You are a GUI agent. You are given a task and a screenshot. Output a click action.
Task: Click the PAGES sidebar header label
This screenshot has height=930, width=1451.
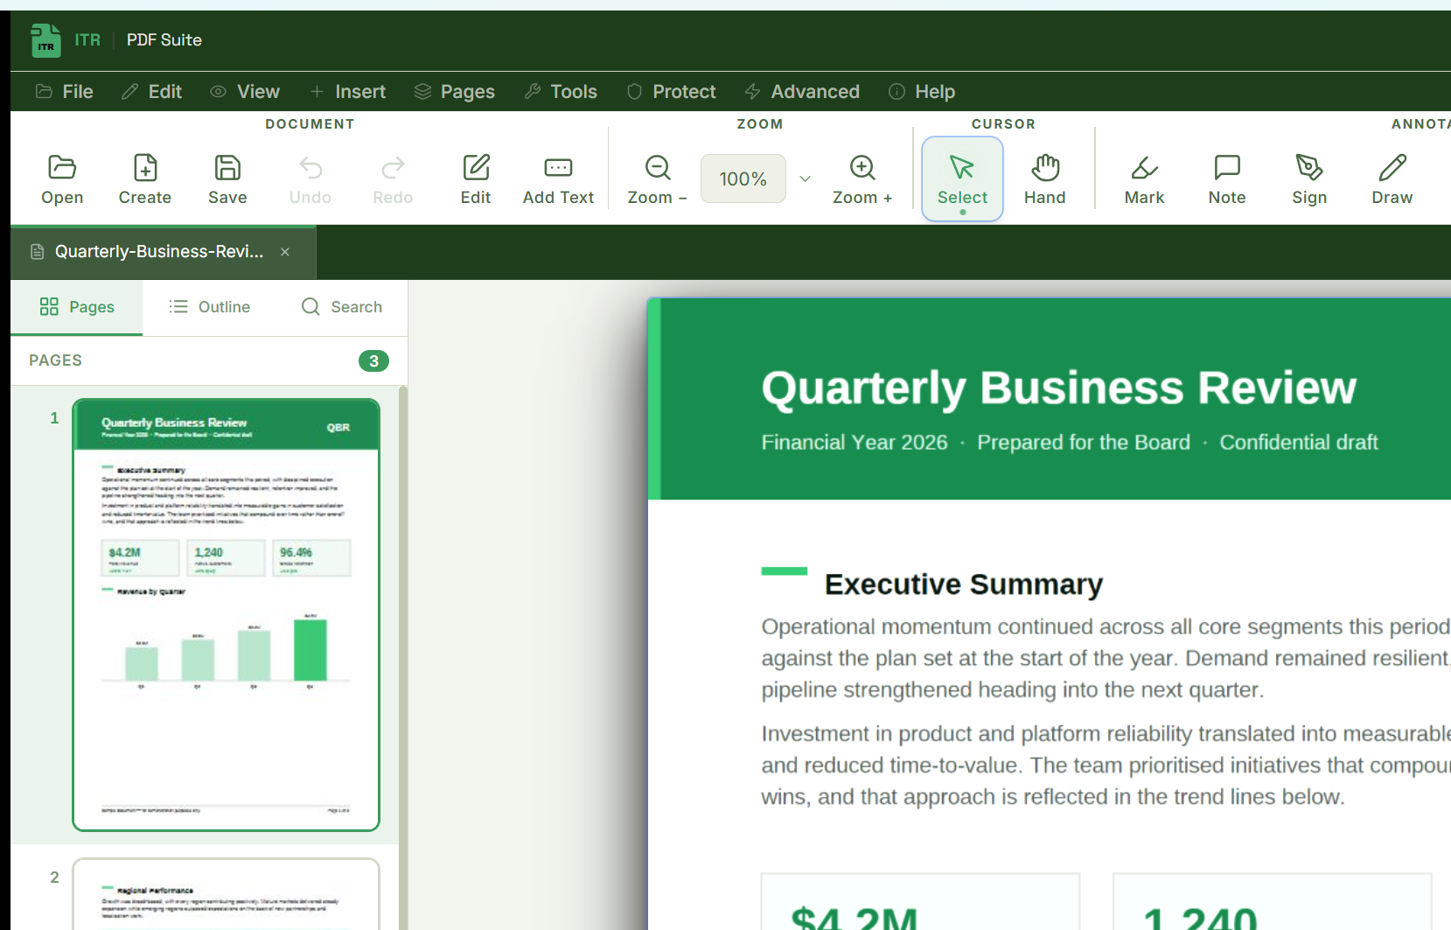pos(55,360)
